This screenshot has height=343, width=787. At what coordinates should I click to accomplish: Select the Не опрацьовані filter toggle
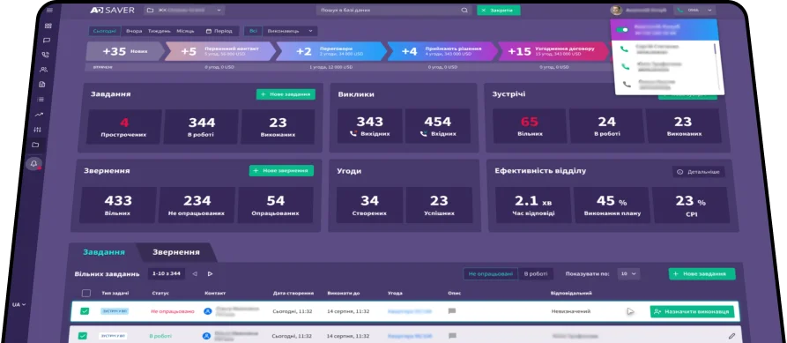[490, 273]
